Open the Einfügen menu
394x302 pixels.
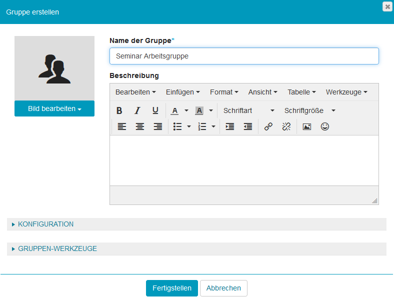pos(182,92)
